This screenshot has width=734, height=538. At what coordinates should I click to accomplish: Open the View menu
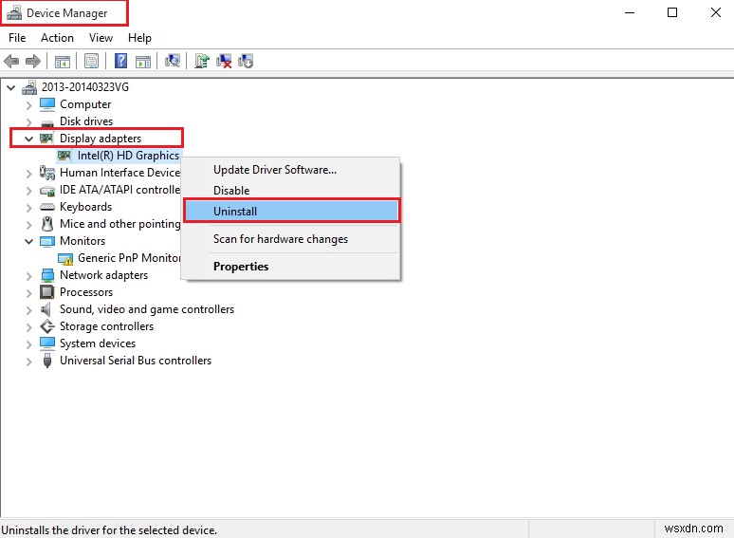click(101, 38)
